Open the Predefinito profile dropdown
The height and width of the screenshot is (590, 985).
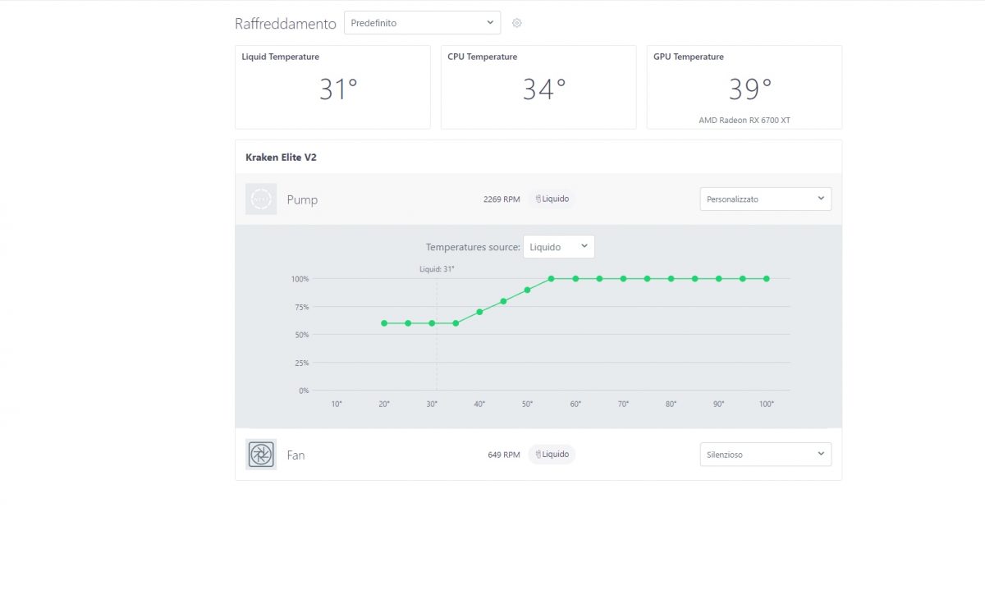tap(422, 23)
